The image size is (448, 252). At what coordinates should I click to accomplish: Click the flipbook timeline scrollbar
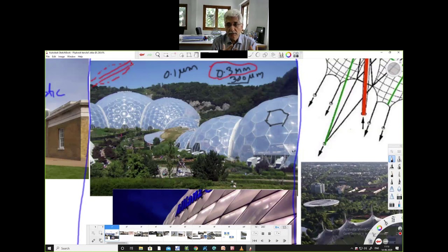point(117,243)
